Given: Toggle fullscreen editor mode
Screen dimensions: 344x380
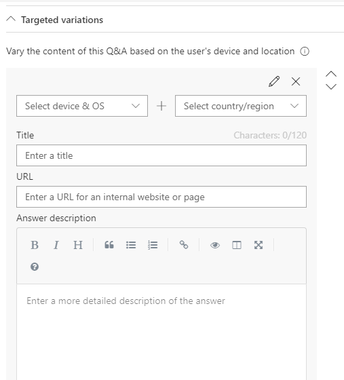Looking at the screenshot, I should pyautogui.click(x=259, y=245).
